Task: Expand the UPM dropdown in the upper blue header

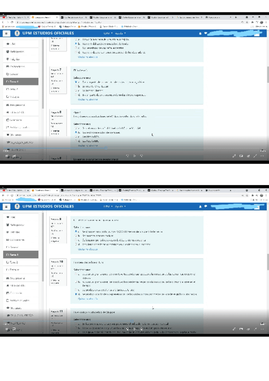Action: [108, 33]
